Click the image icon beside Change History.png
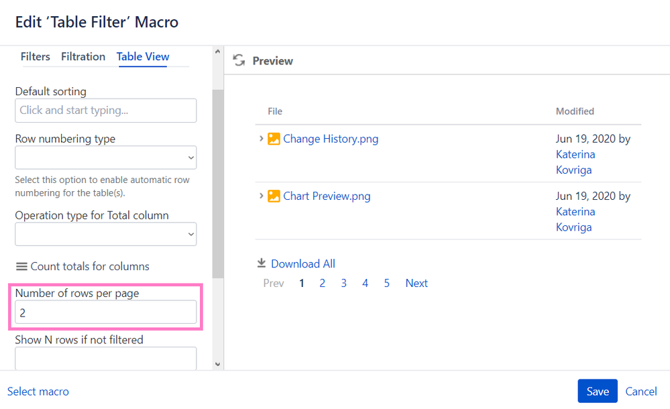Screen dimensions: 670x409 pyautogui.click(x=274, y=139)
